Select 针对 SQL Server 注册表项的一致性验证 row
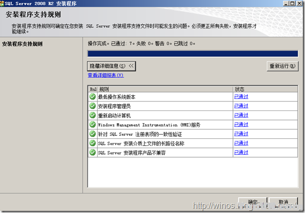This screenshot has height=213, width=305. tap(193, 134)
